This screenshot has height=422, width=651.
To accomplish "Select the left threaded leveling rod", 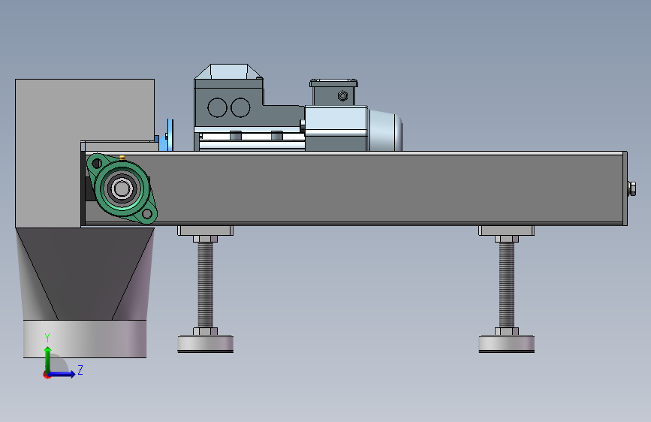I will point(205,285).
